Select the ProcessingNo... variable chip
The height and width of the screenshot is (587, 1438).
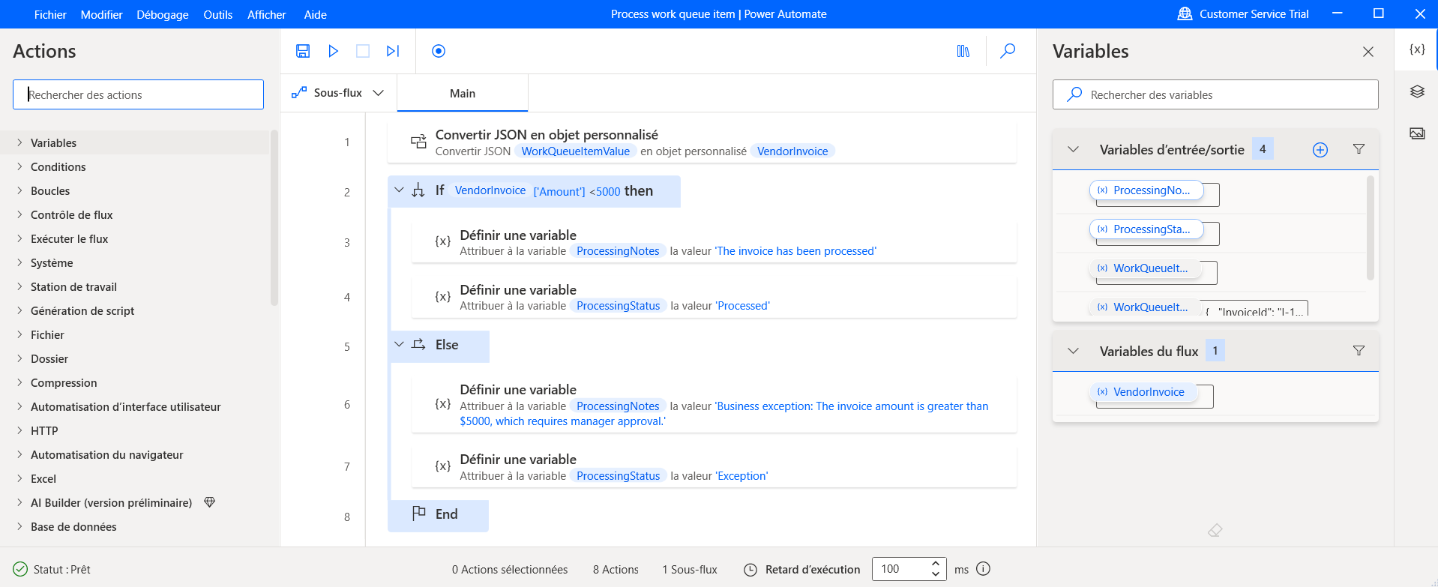[x=1146, y=190]
